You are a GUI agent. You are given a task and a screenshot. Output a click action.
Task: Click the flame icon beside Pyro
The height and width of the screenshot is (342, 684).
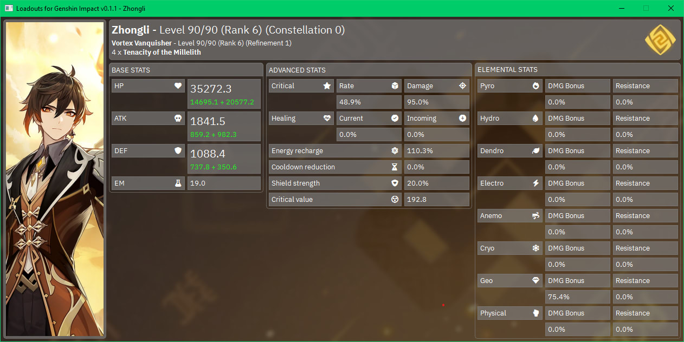pyautogui.click(x=535, y=86)
